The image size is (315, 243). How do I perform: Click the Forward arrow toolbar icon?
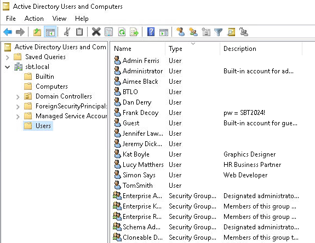[x=20, y=32]
